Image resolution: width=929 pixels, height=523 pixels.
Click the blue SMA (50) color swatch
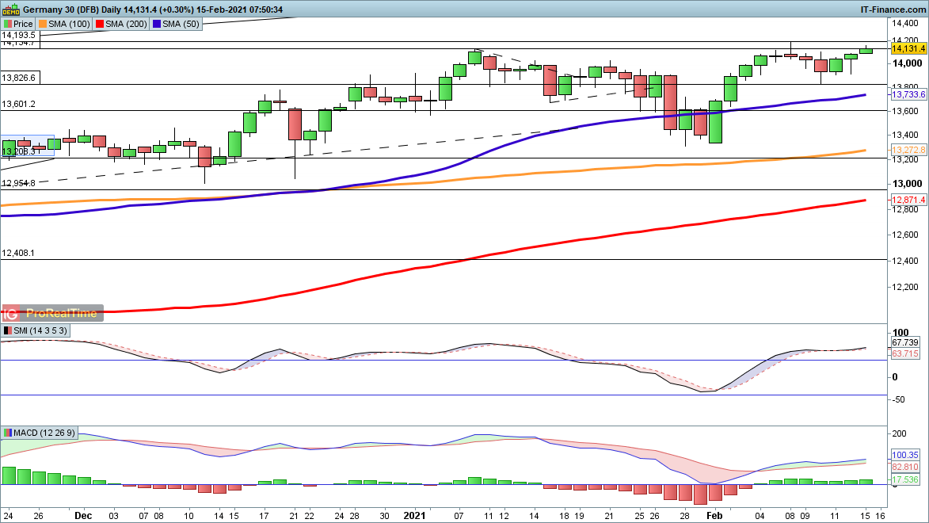click(158, 24)
